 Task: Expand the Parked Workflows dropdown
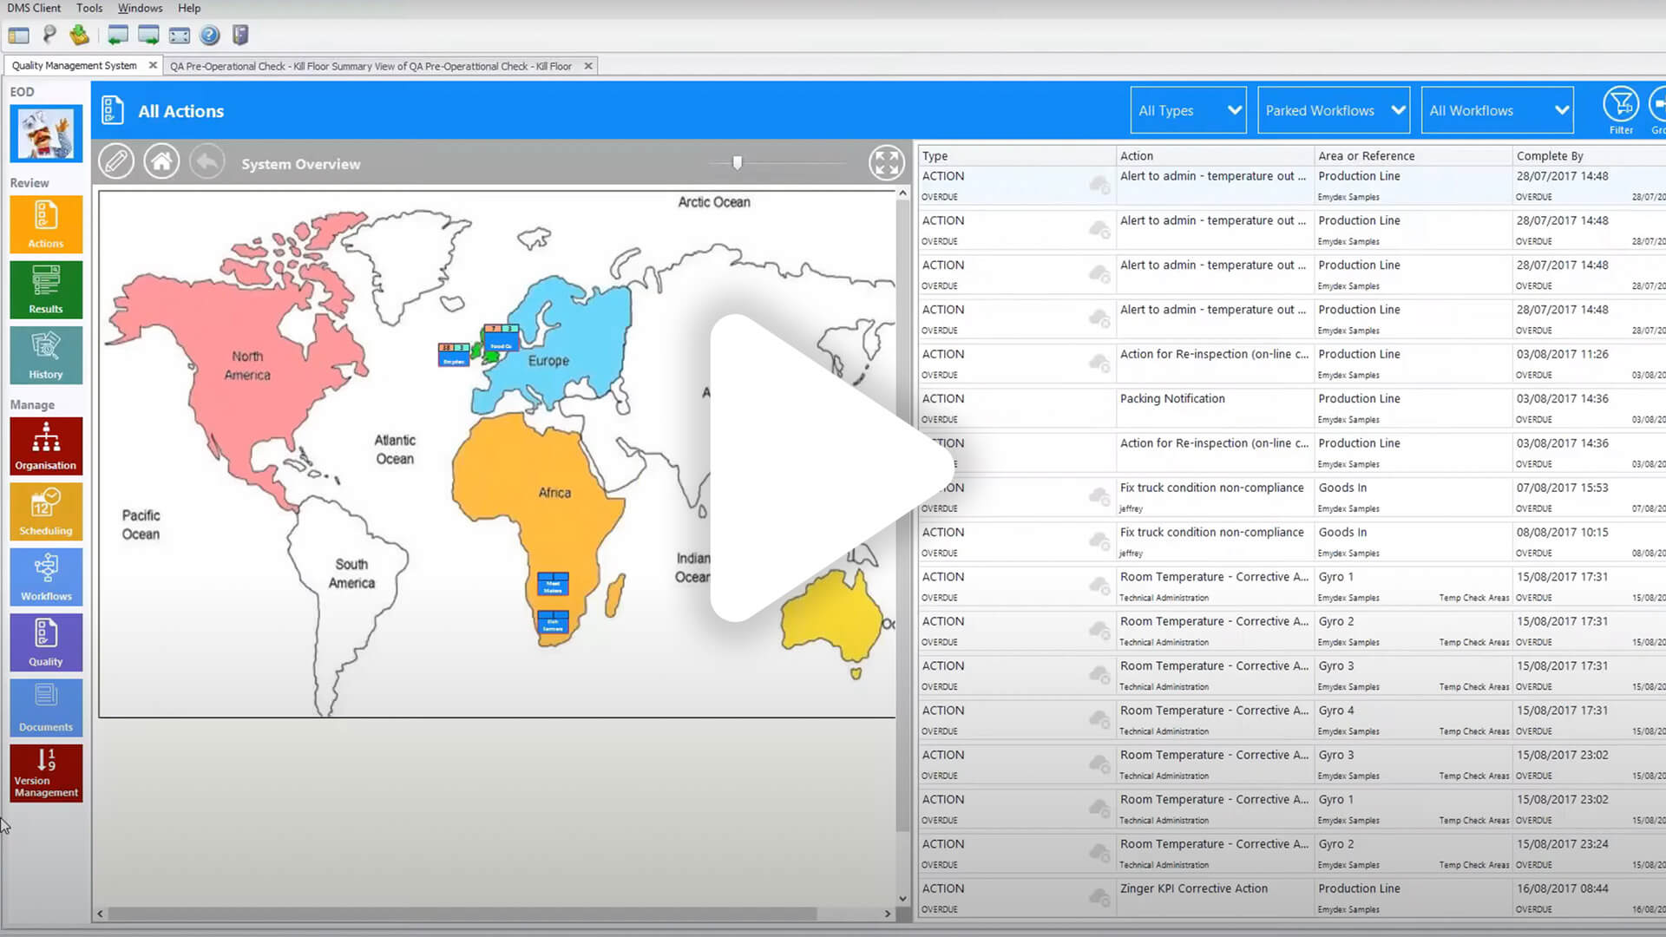[1333, 110]
